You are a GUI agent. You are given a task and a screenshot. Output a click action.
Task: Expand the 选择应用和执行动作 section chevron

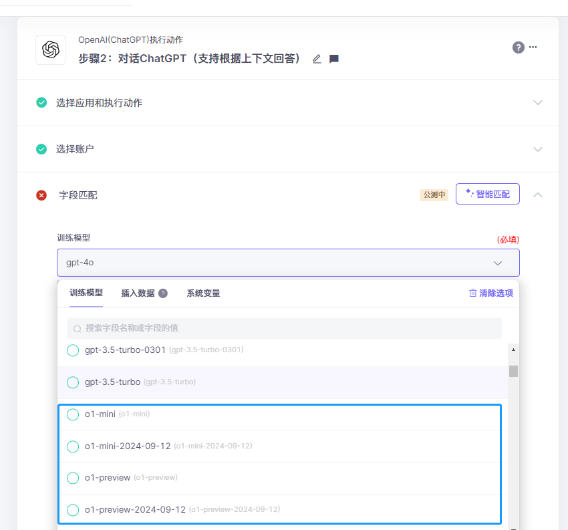click(x=537, y=102)
